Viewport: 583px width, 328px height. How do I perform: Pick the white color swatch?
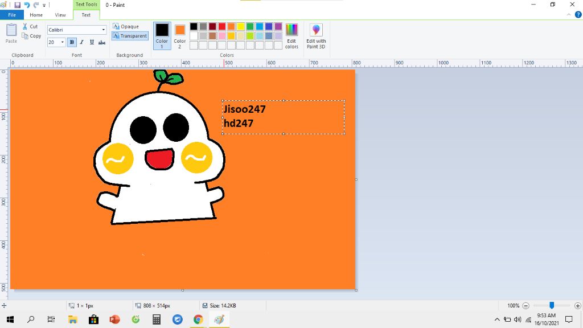point(194,36)
